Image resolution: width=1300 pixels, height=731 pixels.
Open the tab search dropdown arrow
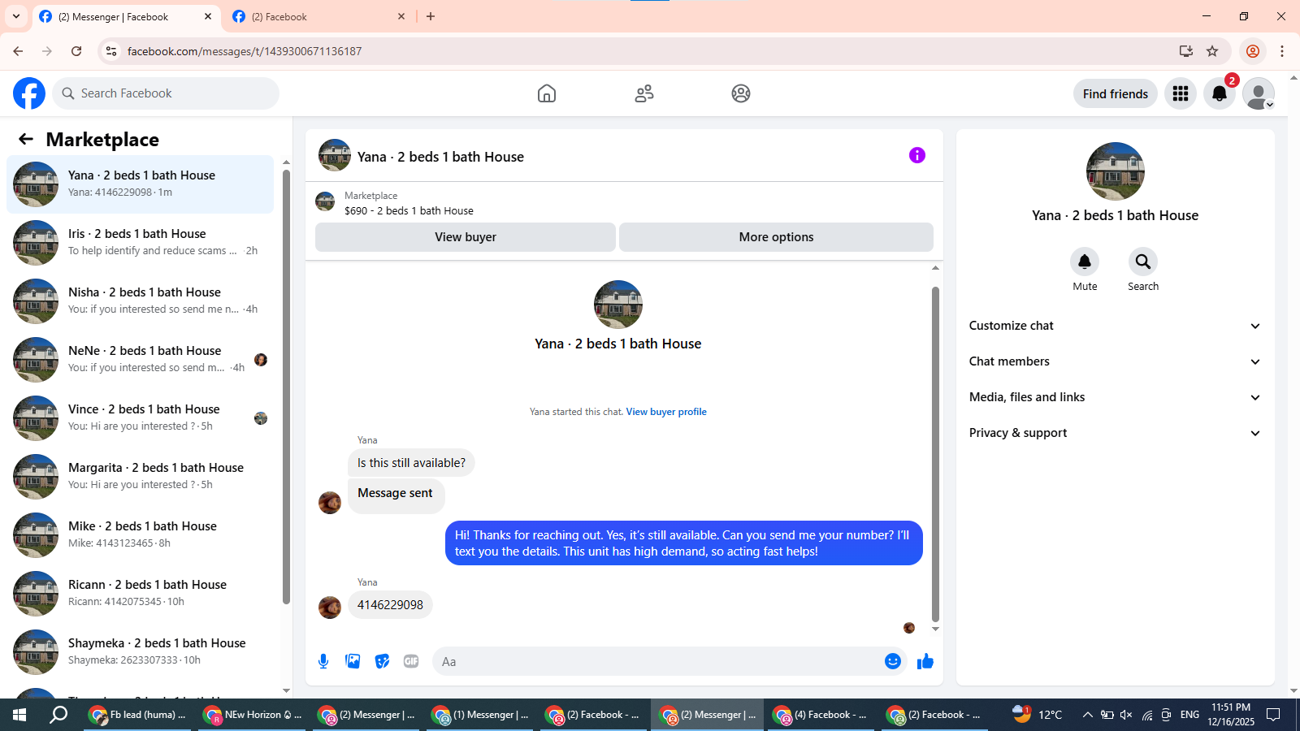16,16
